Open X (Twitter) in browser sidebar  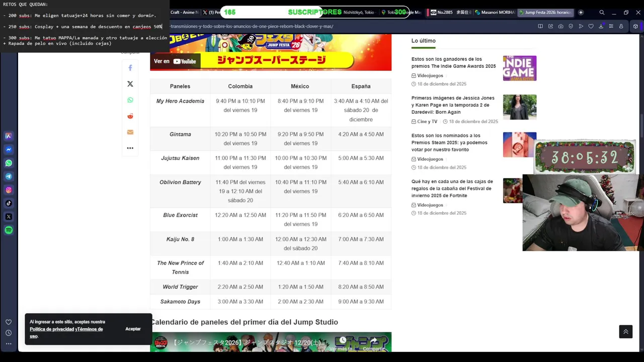click(x=9, y=217)
